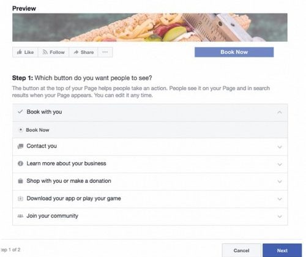Expand Learn more about your business chevron
Screen dimensions: 306x257
(280, 165)
